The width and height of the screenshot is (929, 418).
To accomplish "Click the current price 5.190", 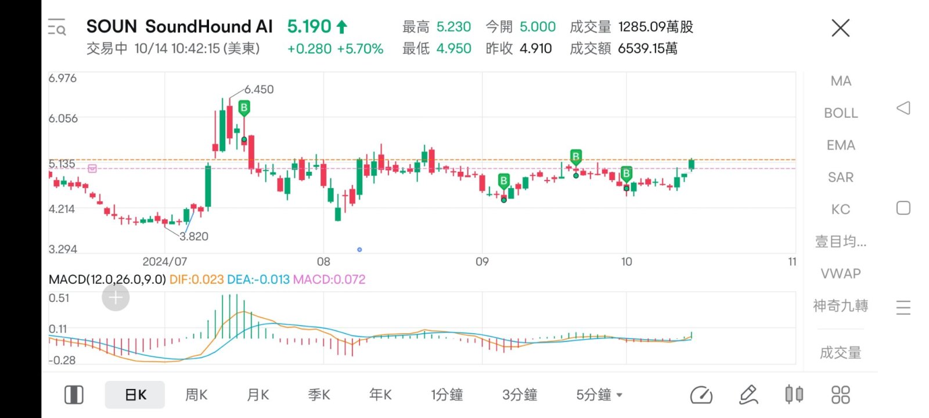I will [x=309, y=26].
